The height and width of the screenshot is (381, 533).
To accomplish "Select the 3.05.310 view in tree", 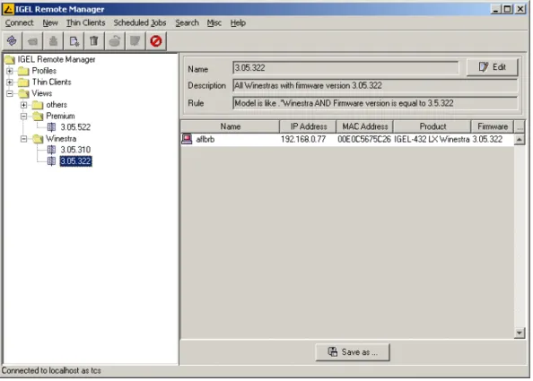I will (x=75, y=150).
